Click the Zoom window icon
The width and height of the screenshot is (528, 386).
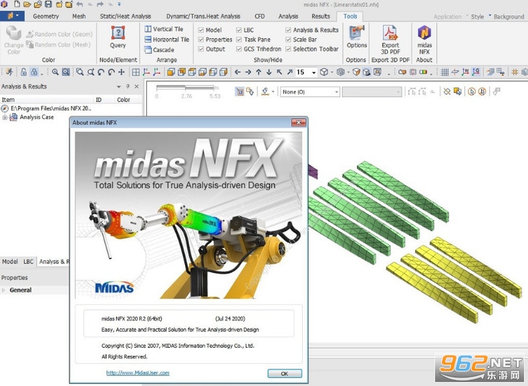tap(80, 72)
